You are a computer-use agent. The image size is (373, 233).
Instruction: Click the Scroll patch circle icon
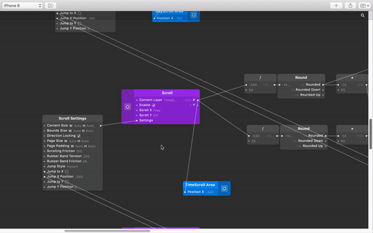pyautogui.click(x=127, y=107)
